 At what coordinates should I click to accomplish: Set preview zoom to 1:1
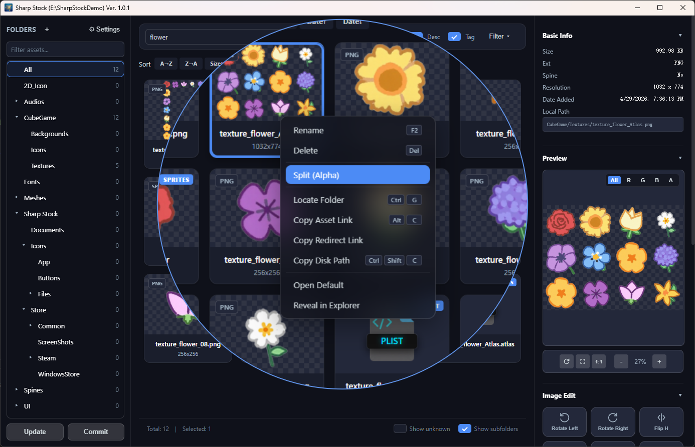599,361
